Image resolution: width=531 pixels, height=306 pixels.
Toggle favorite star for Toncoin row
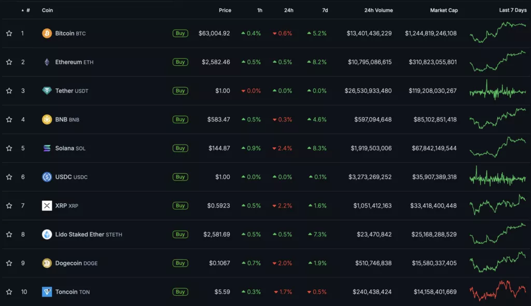point(9,292)
